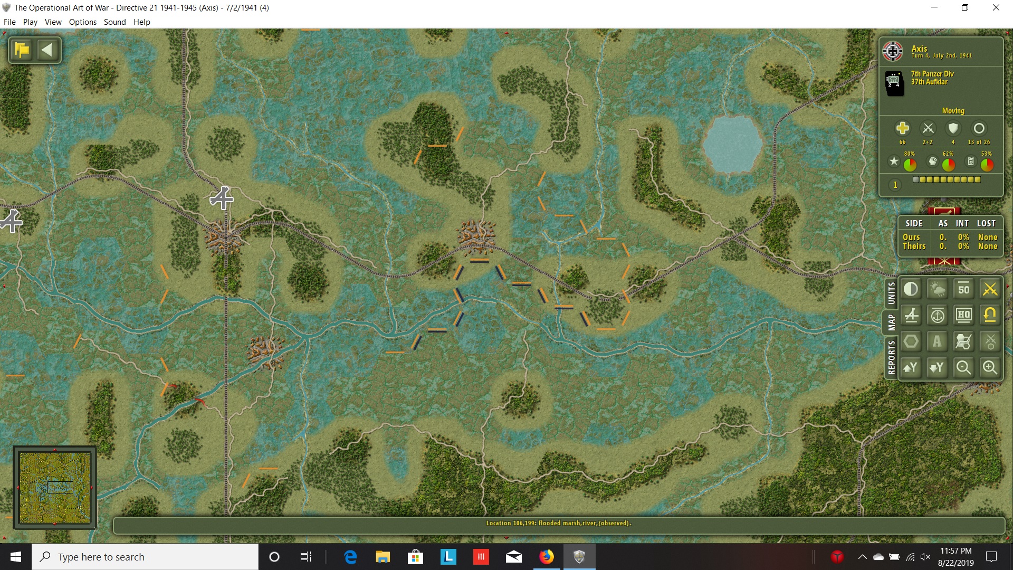
Task: Click the minimap thumbnail
Action: click(55, 487)
